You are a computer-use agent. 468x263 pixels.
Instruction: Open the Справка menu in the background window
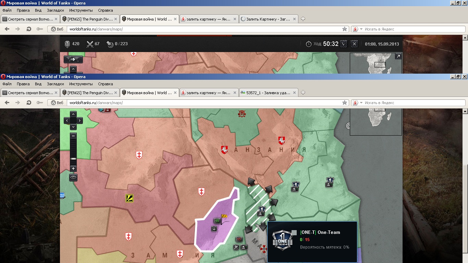(x=105, y=10)
